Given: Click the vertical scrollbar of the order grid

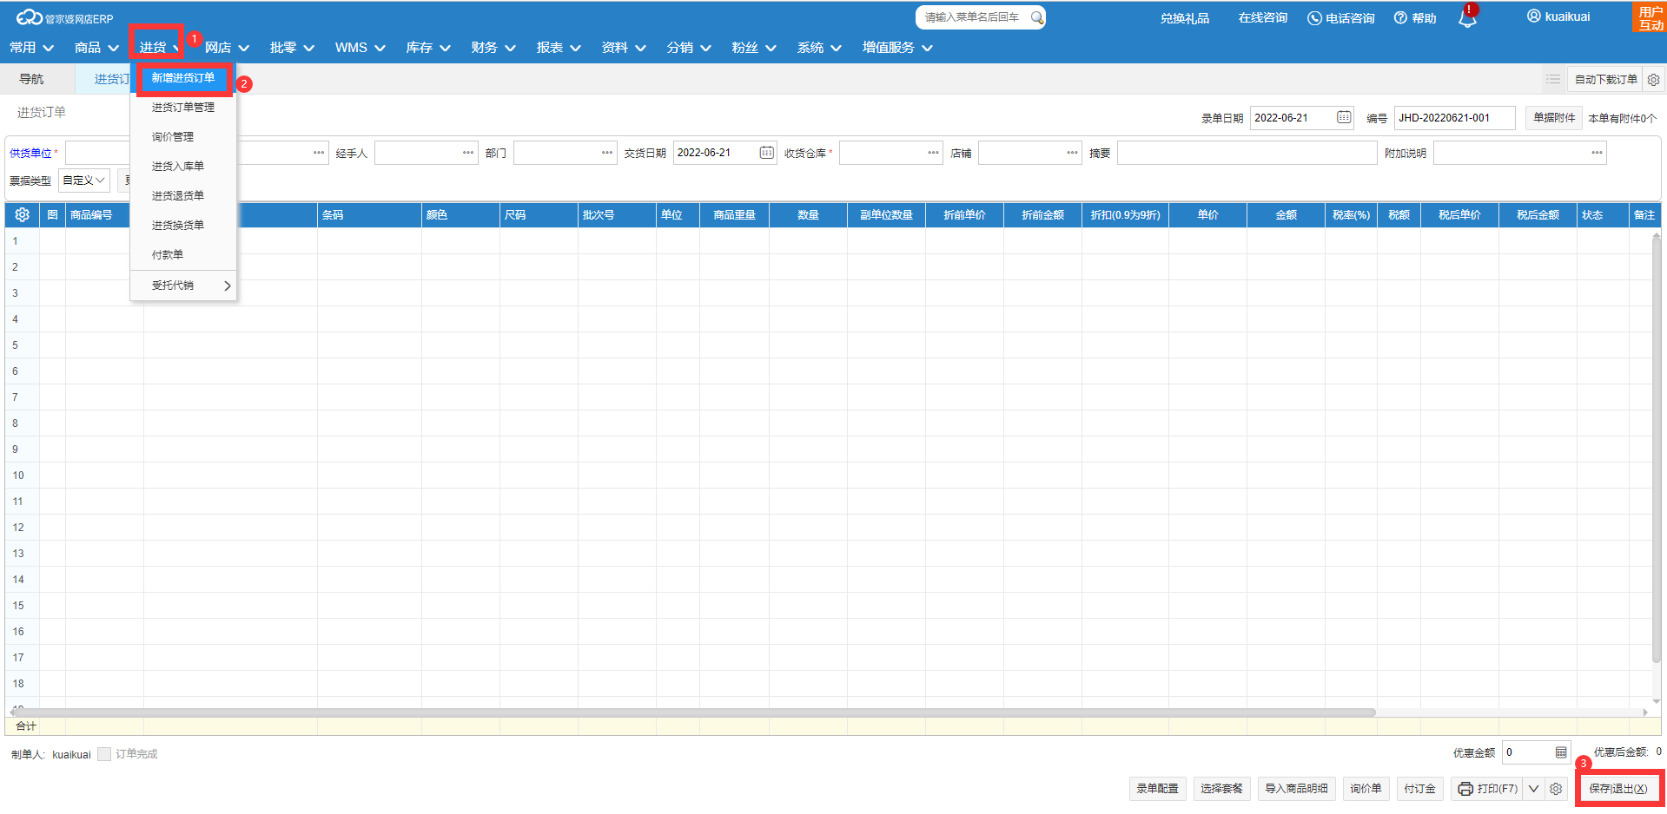Looking at the screenshot, I should [x=1656, y=449].
